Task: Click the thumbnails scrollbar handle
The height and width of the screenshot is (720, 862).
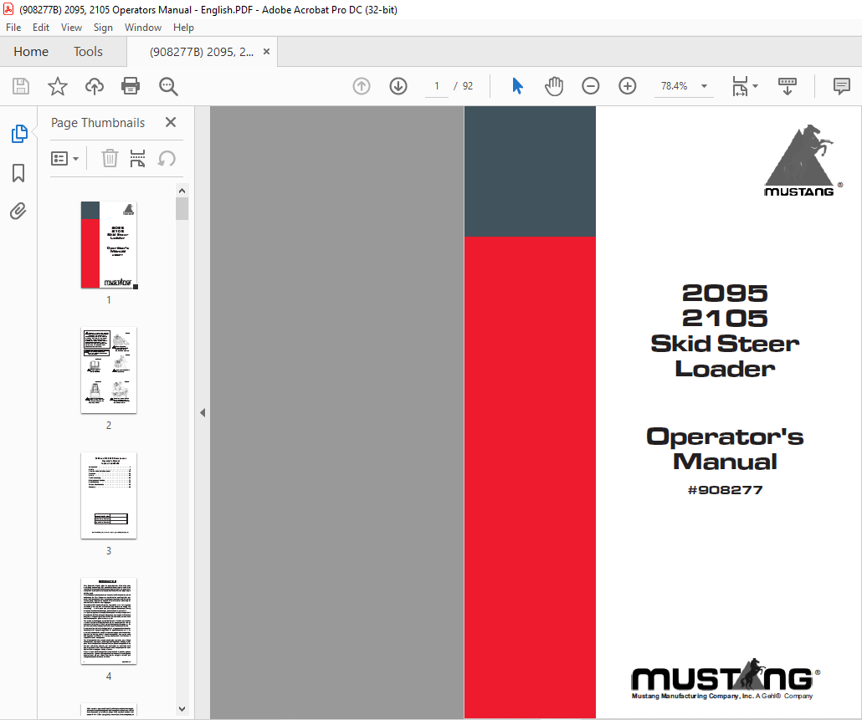Action: point(182,209)
